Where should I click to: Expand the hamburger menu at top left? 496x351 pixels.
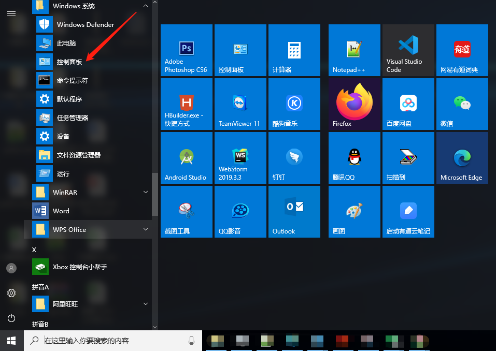pyautogui.click(x=11, y=13)
